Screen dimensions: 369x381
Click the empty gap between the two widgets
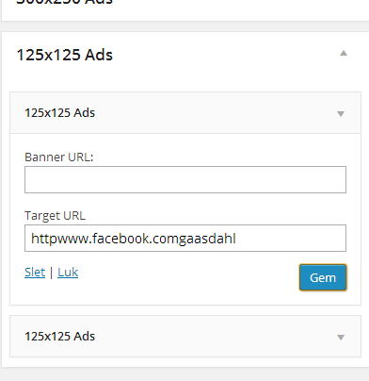click(x=185, y=310)
